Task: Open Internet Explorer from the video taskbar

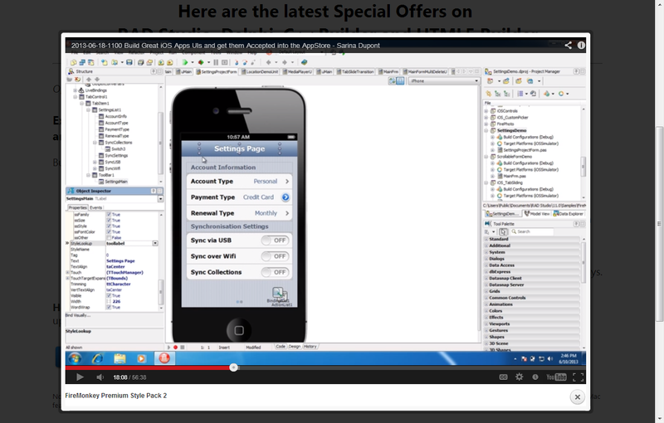Action: [x=97, y=358]
